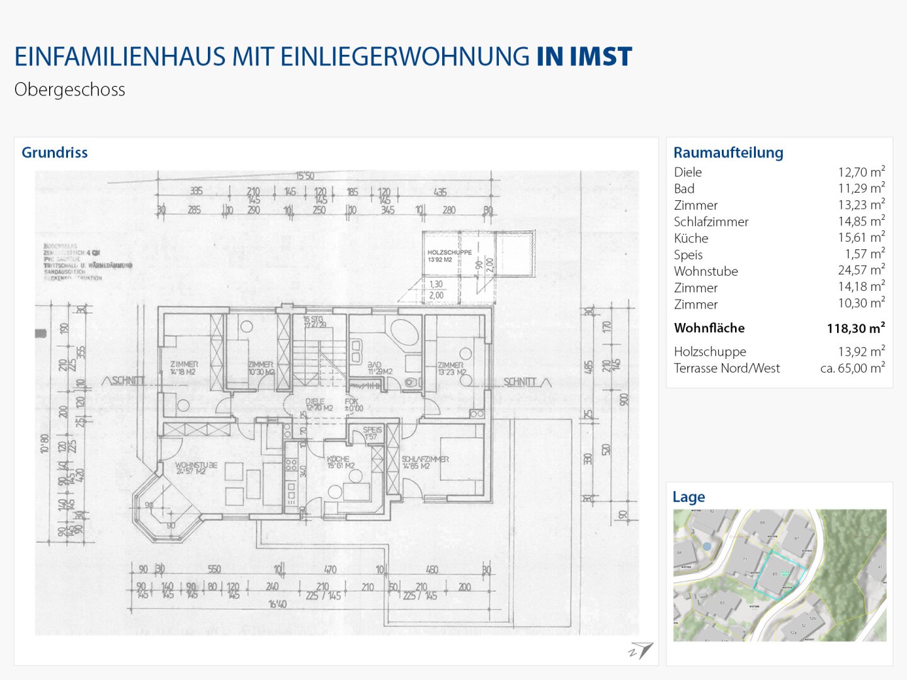The width and height of the screenshot is (907, 680).
Task: Click the 'Grundriss' heading
Action: click(x=55, y=152)
